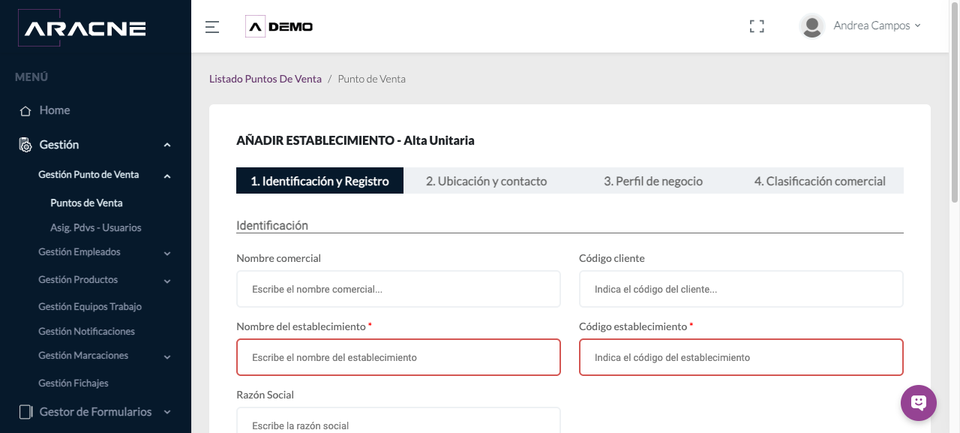Open Asig. Pdvs - Usuarios menu item
This screenshot has height=433, width=960.
96,227
